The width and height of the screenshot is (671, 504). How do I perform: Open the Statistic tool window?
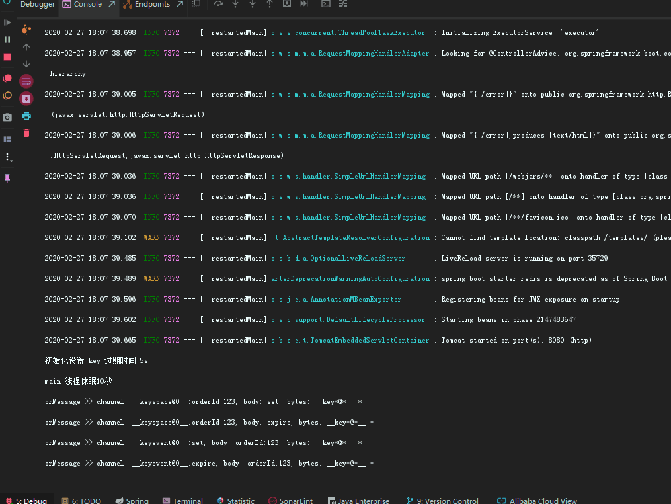point(236,500)
